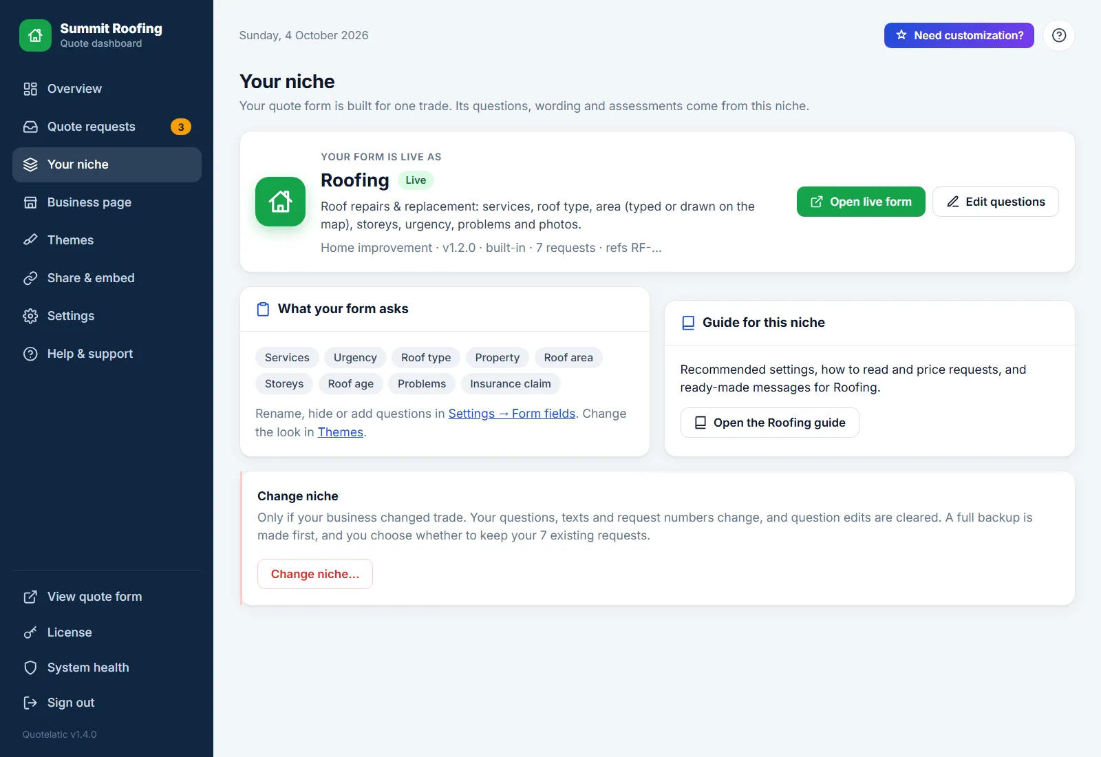Click the red Change niche... button
Viewport: 1101px width, 757px height.
[x=315, y=574]
